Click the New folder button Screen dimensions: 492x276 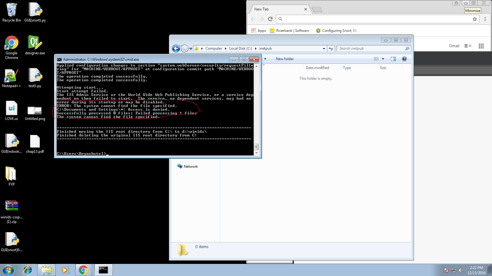(284, 59)
